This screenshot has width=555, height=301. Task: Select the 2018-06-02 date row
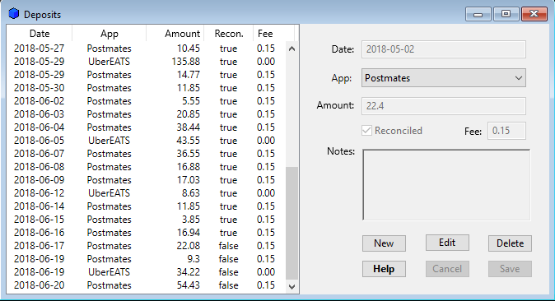(40, 101)
